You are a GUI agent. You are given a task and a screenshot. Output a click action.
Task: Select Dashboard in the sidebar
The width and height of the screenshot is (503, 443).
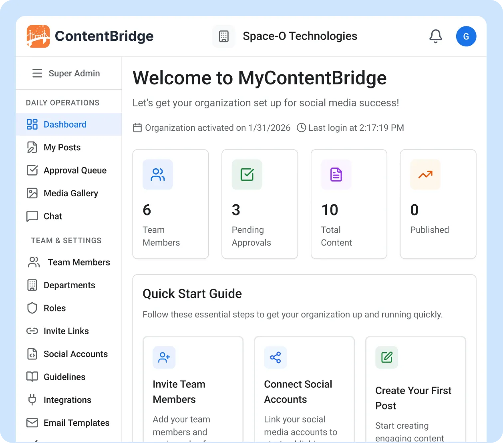point(65,124)
